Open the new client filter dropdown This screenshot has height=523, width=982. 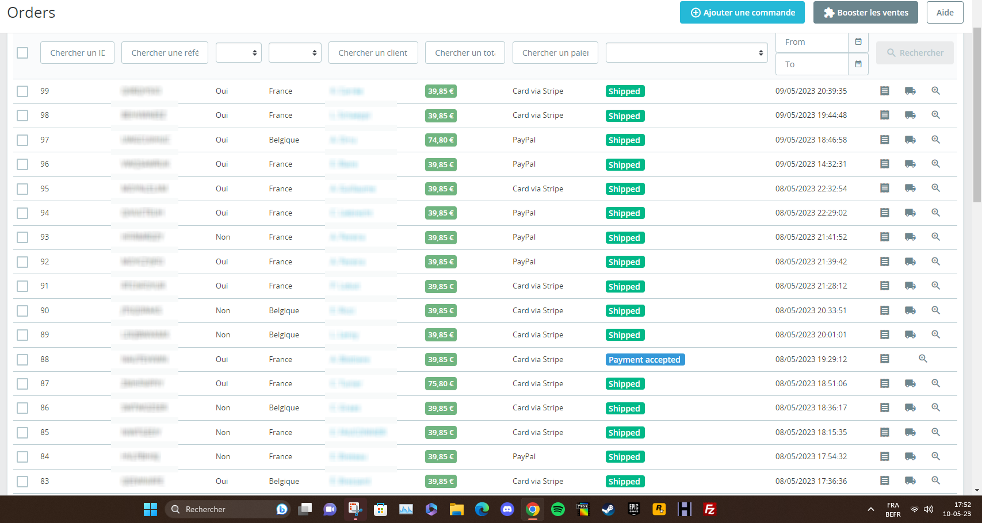(x=239, y=53)
